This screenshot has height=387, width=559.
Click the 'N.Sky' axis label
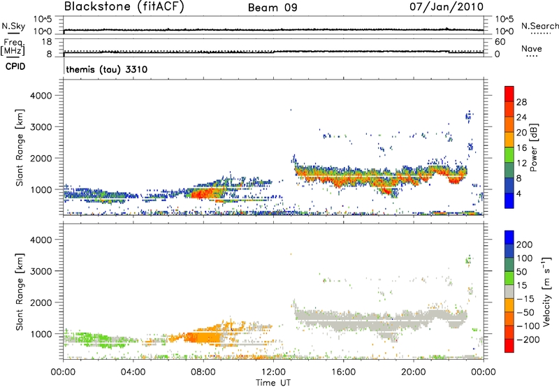tap(13, 26)
